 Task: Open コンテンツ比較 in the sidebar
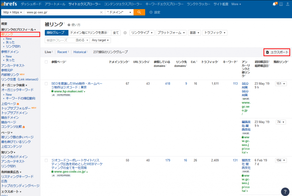11,127
